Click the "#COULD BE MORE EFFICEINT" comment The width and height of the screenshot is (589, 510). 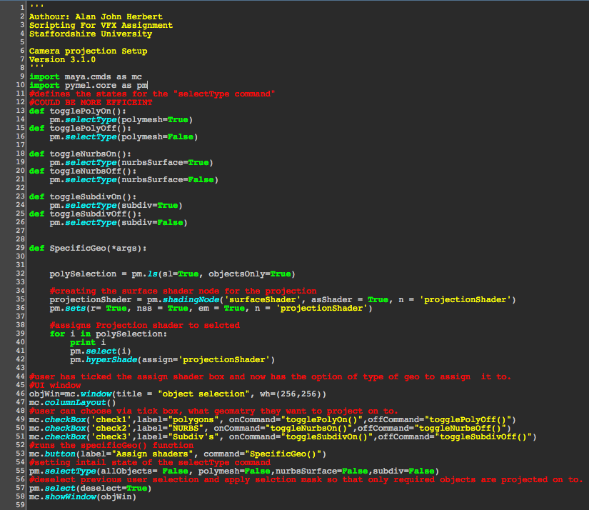[x=91, y=102]
